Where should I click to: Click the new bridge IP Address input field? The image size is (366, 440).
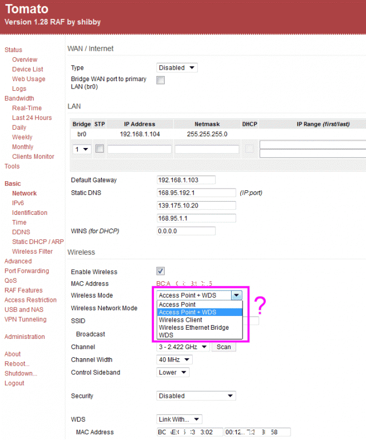click(x=140, y=149)
